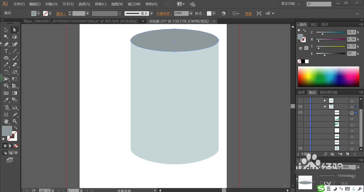This screenshot has height=192, width=364.
Task: Collapse the expanded layer triangle in Layers
Action: 325,107
